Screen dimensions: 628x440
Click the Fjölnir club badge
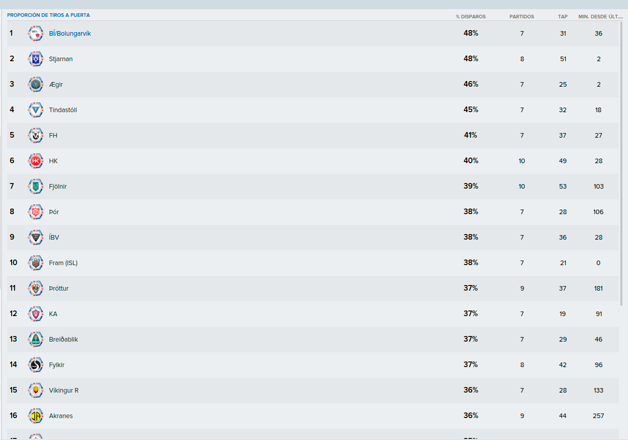[36, 187]
